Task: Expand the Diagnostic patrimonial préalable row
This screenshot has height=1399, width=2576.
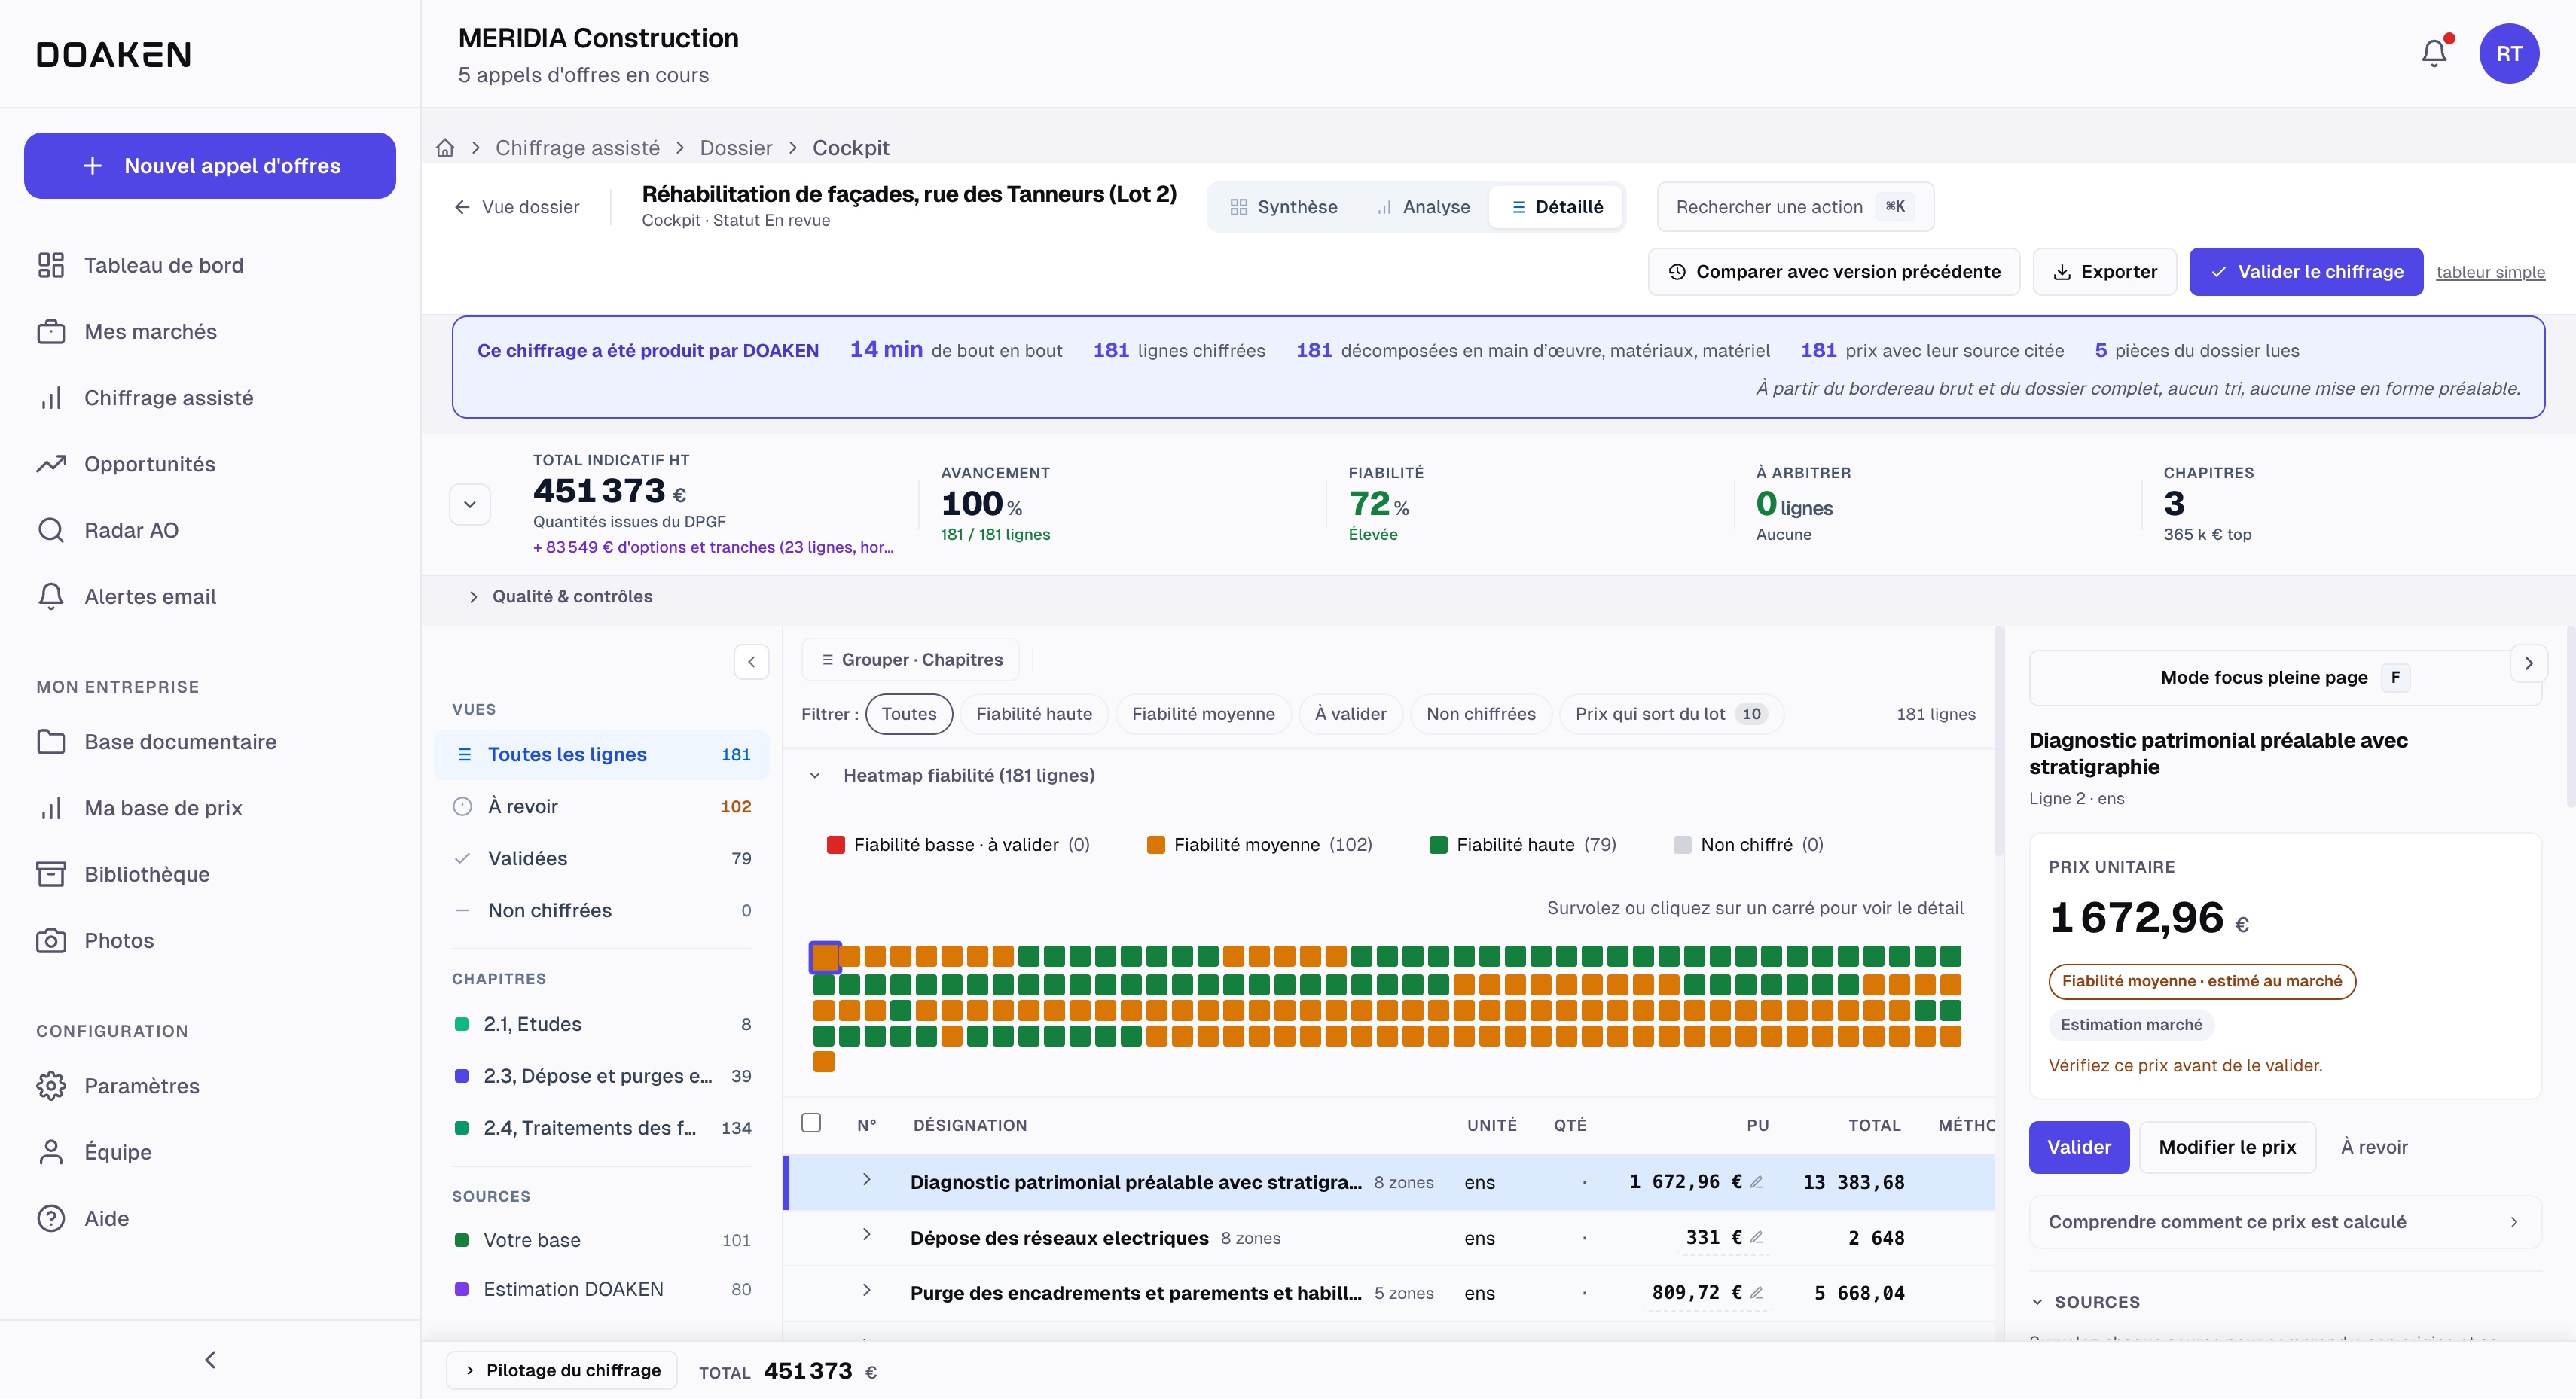Action: (x=866, y=1180)
